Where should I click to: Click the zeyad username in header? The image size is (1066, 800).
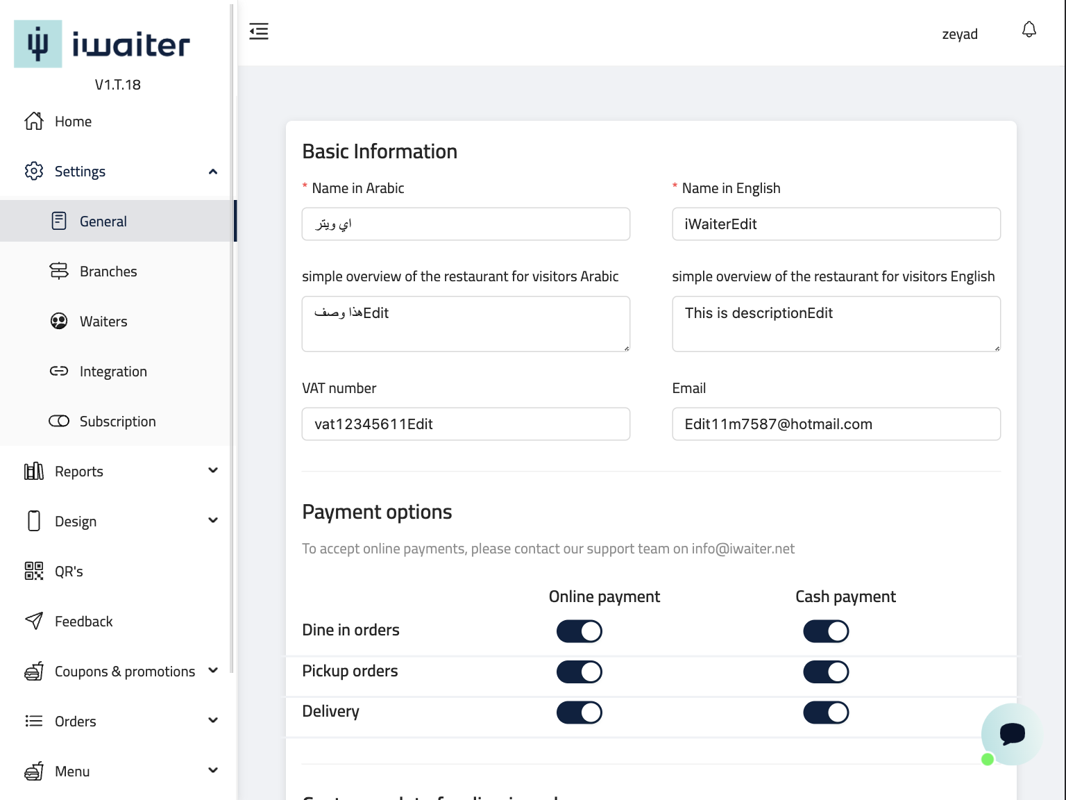[x=960, y=34]
